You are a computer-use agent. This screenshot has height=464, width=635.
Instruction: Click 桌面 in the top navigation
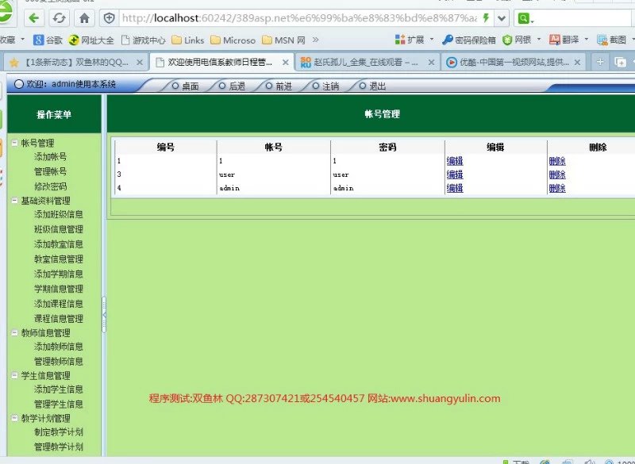coord(186,86)
